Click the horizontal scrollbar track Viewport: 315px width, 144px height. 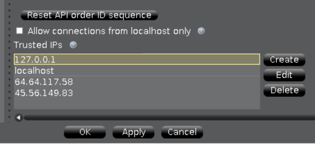(x=169, y=118)
